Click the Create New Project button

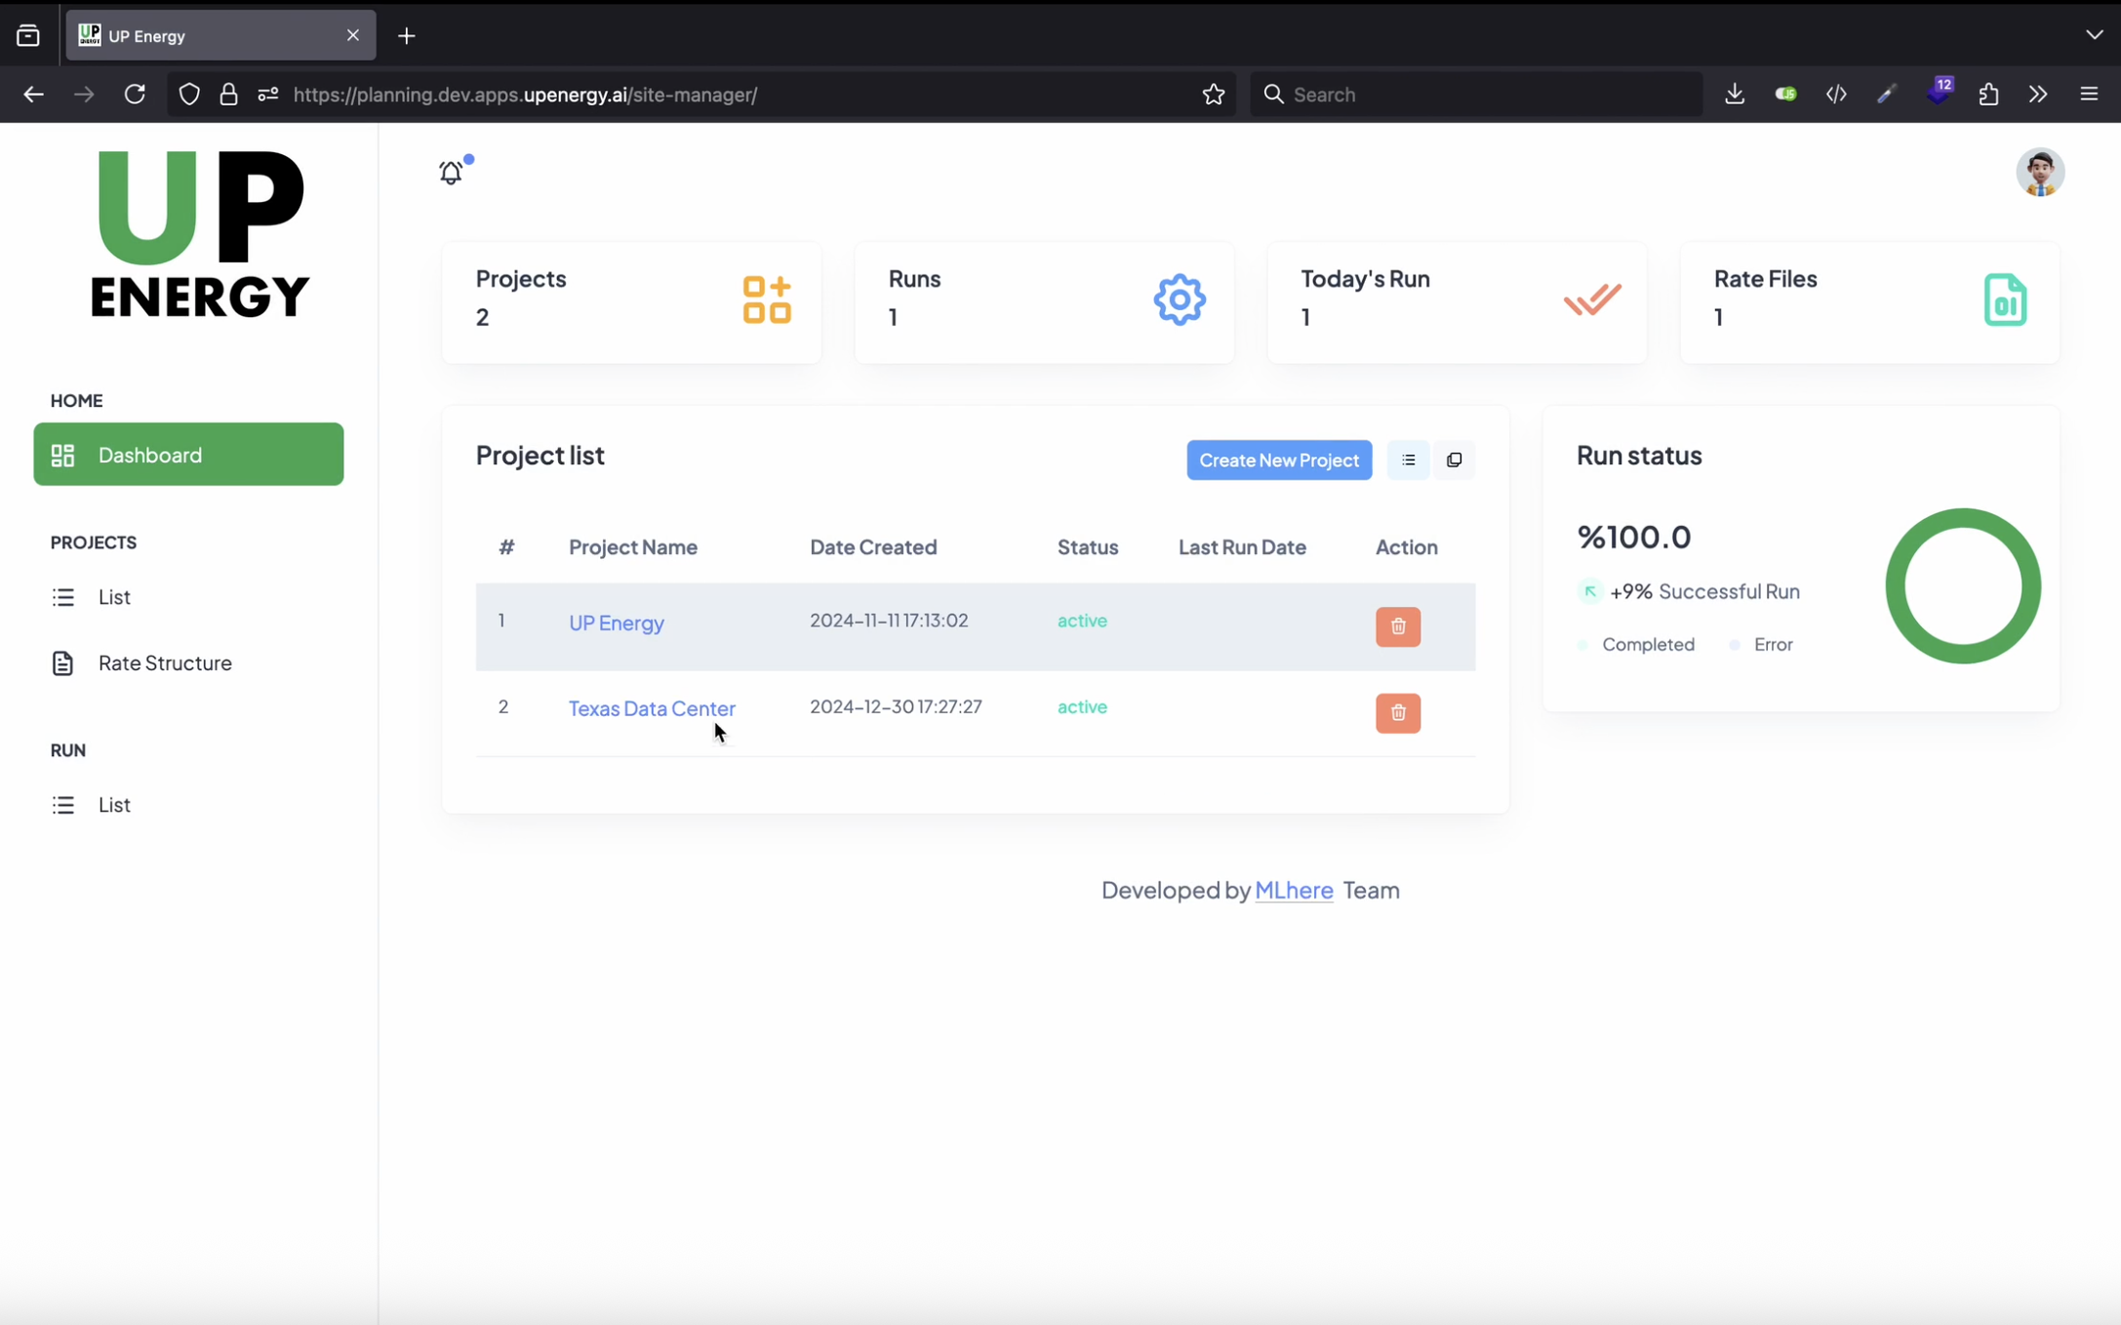tap(1278, 460)
